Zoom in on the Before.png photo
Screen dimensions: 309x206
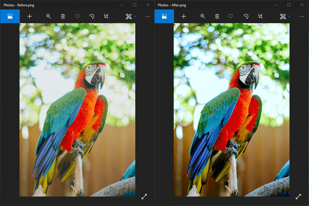[49, 16]
